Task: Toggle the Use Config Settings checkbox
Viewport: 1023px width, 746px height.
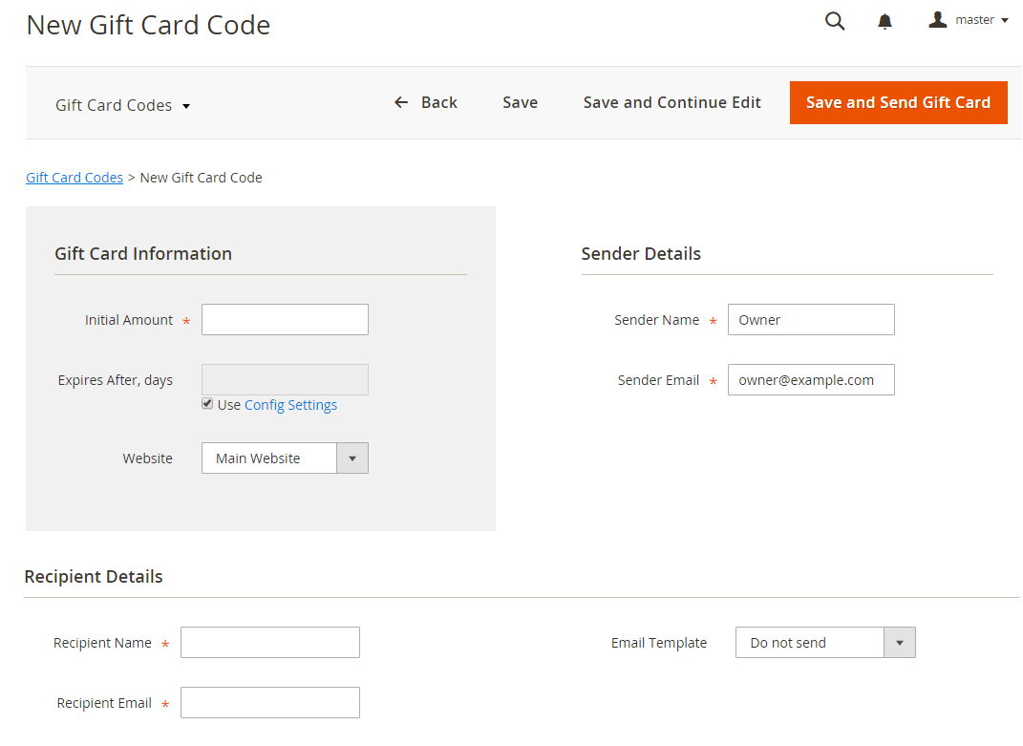Action: [207, 403]
